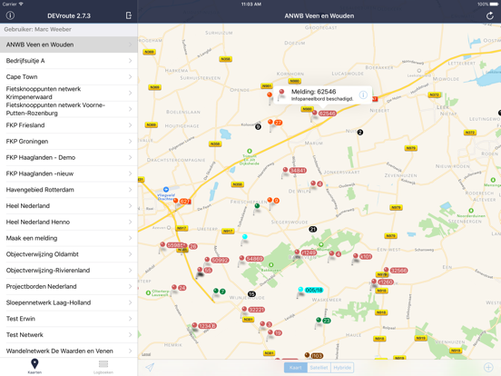This screenshot has width=501, height=376.
Task: Select red pin labeled 1260
Action: [382, 282]
